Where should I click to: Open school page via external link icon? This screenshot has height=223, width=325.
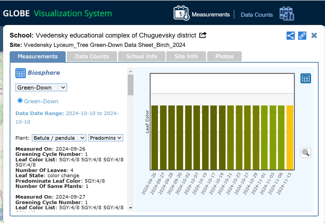point(203,35)
